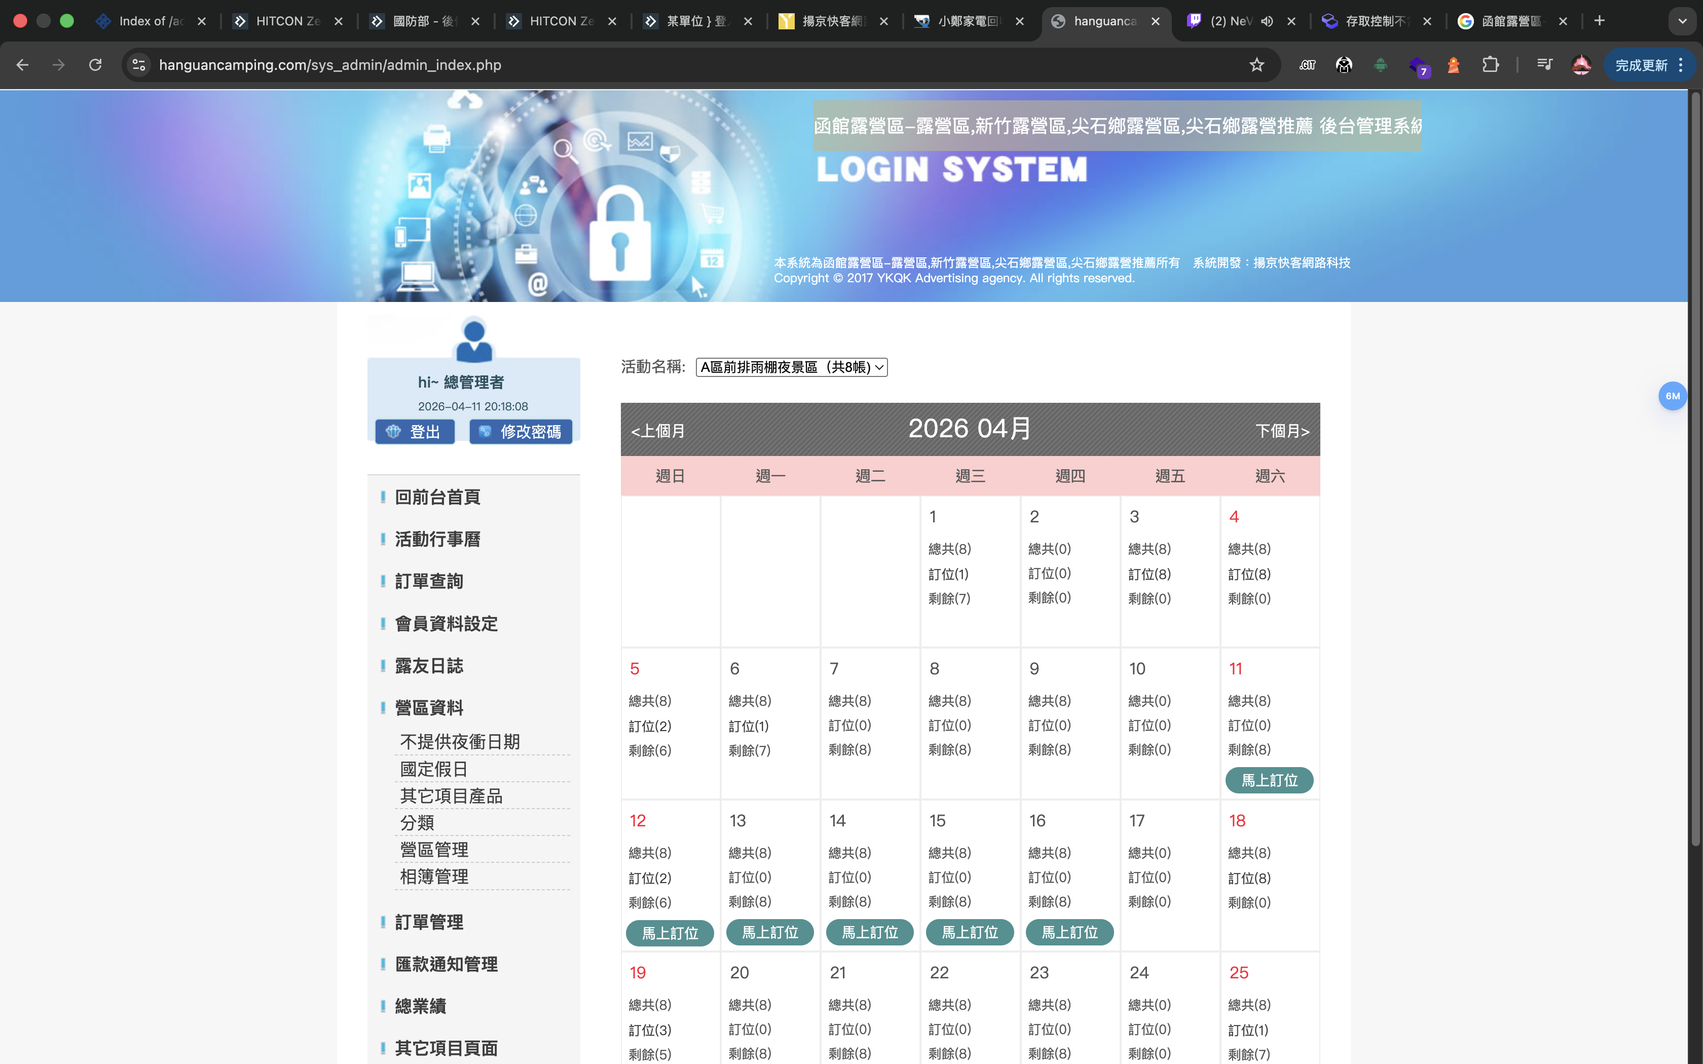Click 馬上訂位 on April 13

pos(770,932)
